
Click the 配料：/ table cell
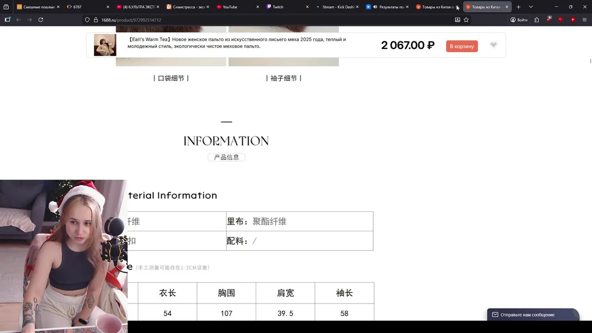point(300,241)
